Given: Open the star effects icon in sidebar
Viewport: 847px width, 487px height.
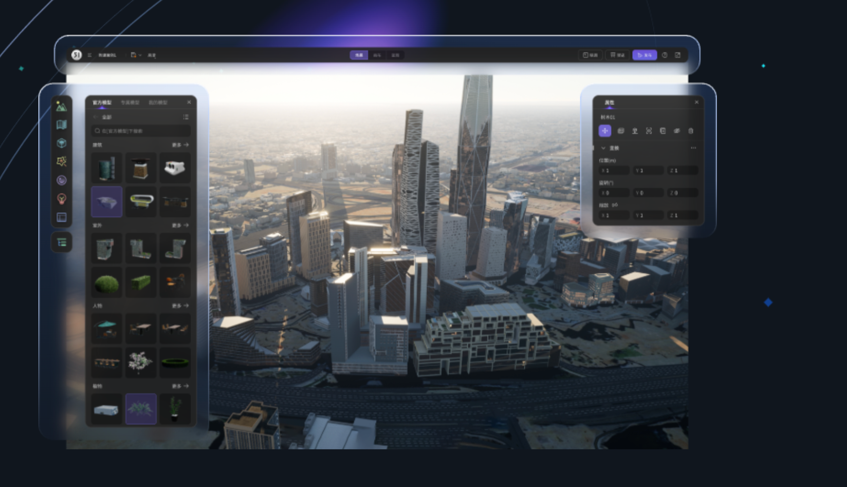Looking at the screenshot, I should coord(62,161).
